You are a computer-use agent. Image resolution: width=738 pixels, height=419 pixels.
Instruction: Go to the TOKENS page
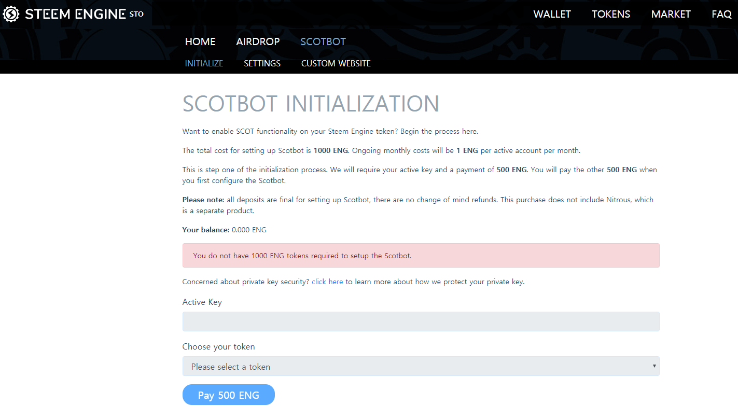pos(611,15)
